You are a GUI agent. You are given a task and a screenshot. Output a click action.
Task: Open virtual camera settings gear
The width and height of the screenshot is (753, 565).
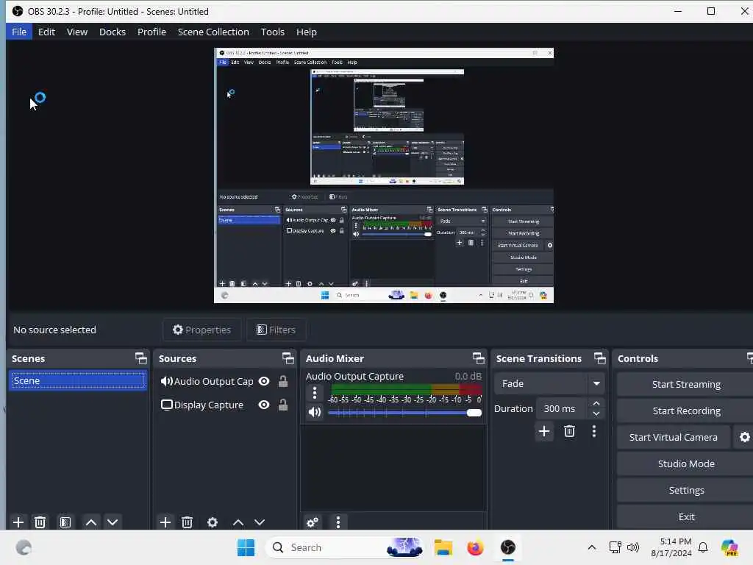(744, 437)
